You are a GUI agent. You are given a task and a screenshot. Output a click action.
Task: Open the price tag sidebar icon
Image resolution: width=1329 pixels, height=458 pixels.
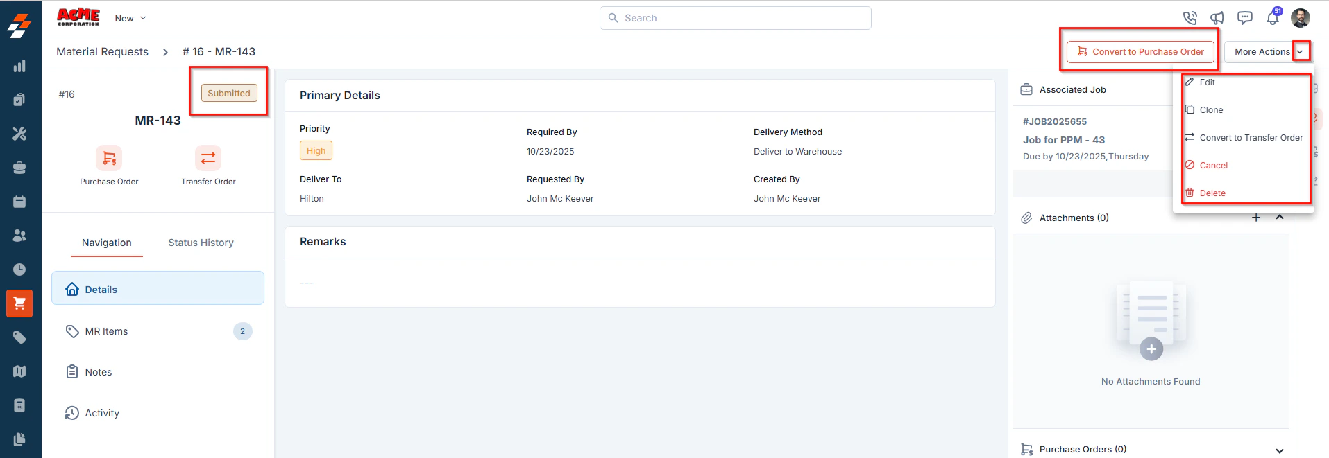coord(19,337)
